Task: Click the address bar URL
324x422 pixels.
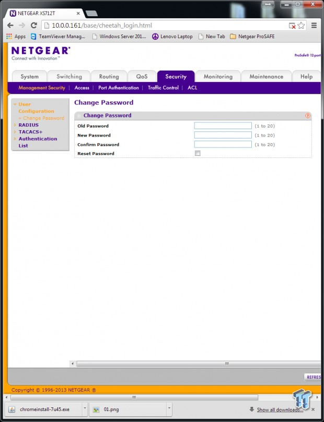Action: pos(102,26)
